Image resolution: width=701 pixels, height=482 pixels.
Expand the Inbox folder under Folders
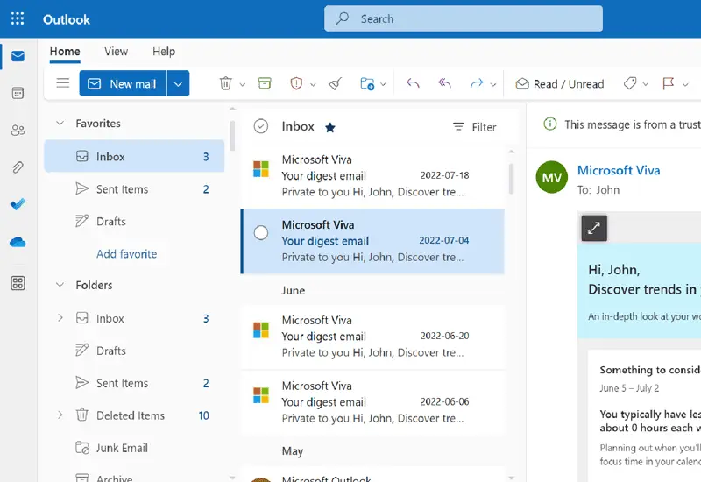(60, 318)
